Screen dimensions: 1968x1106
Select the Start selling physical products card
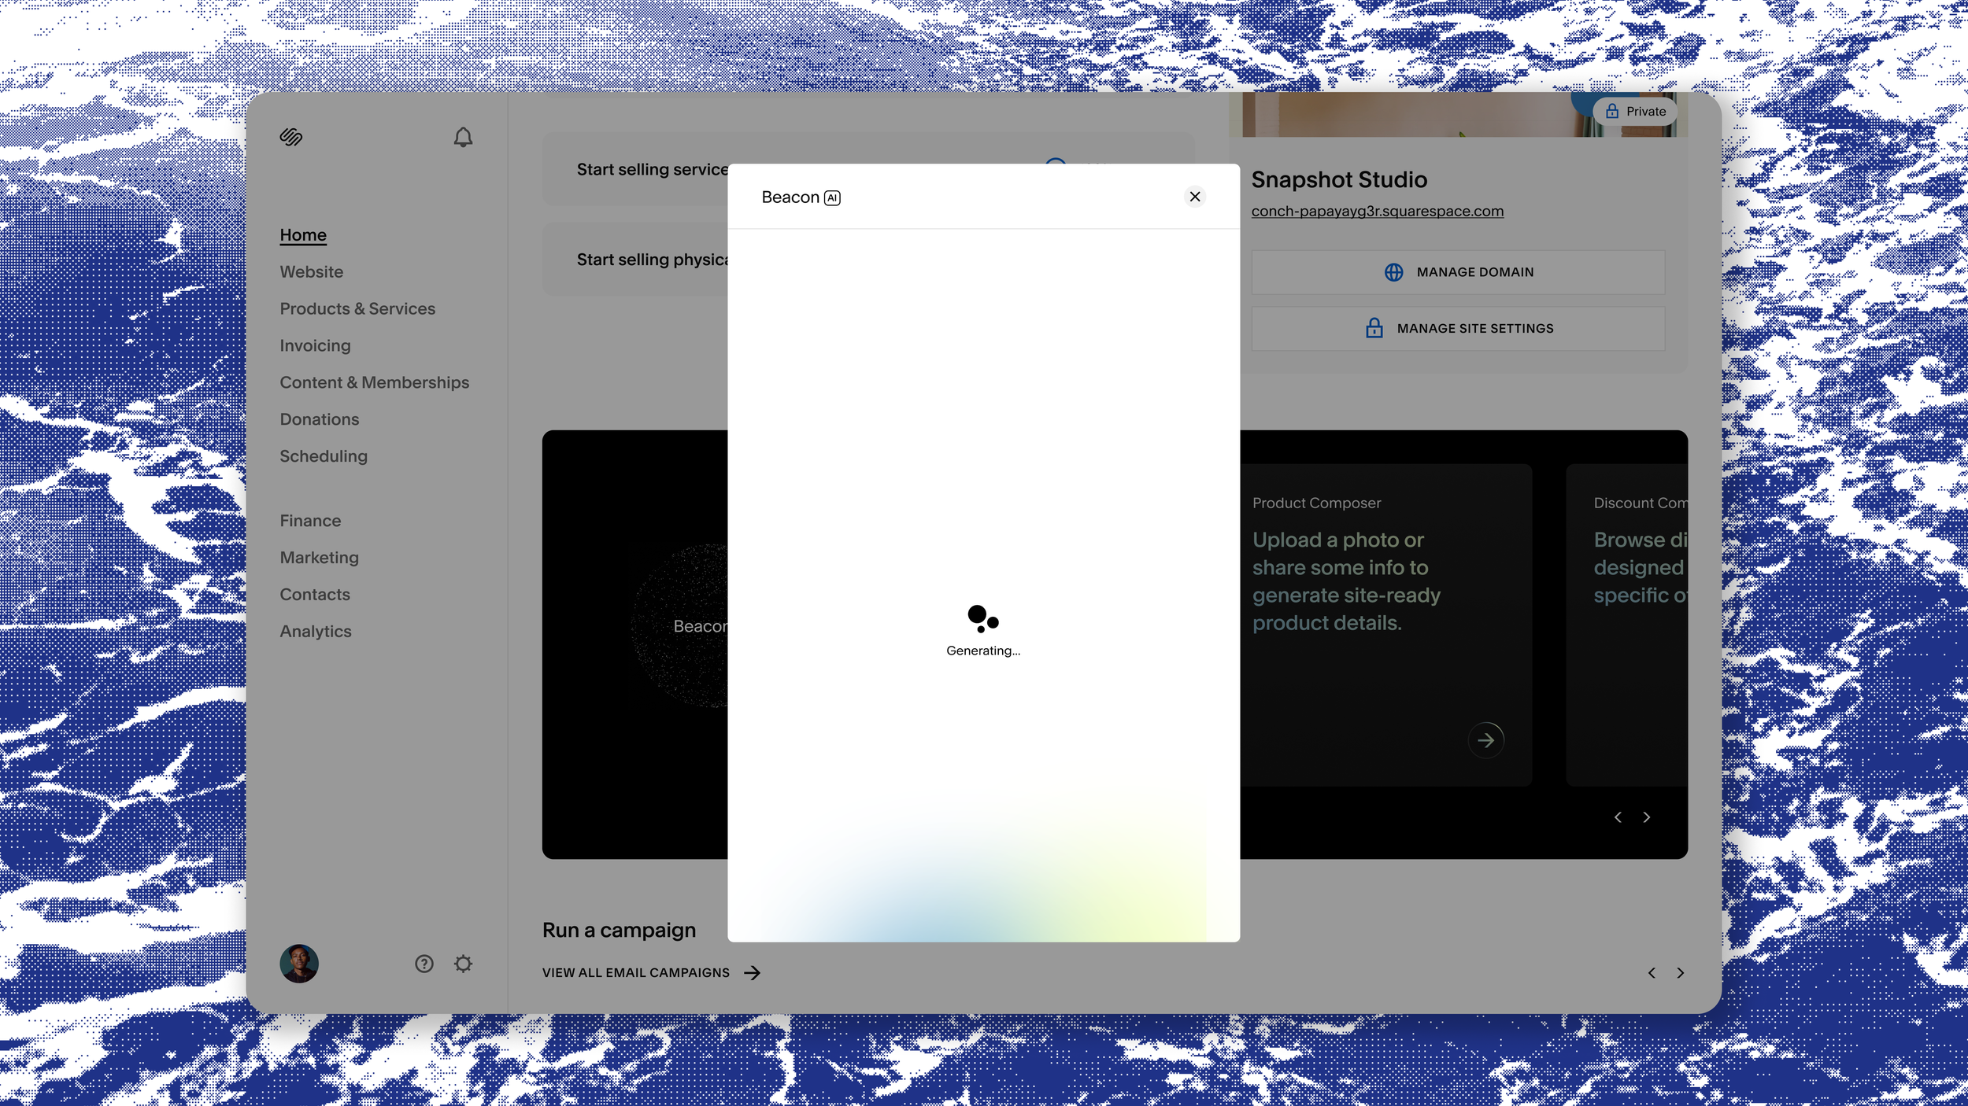(635, 260)
